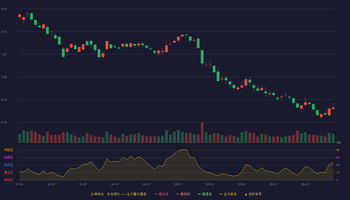
Task: Click the 风险区 zone label
Action: point(8,150)
